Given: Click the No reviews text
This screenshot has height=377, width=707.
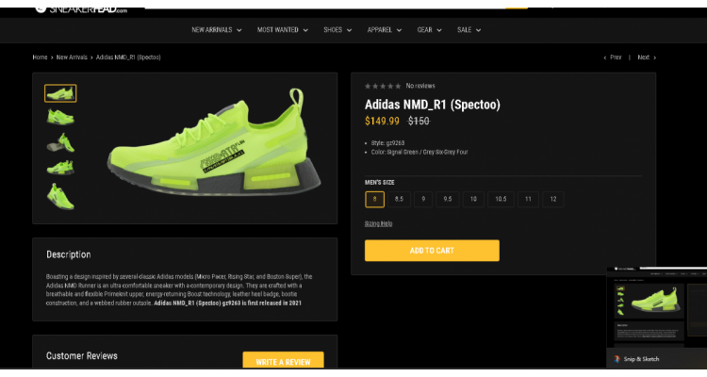Looking at the screenshot, I should pos(420,86).
